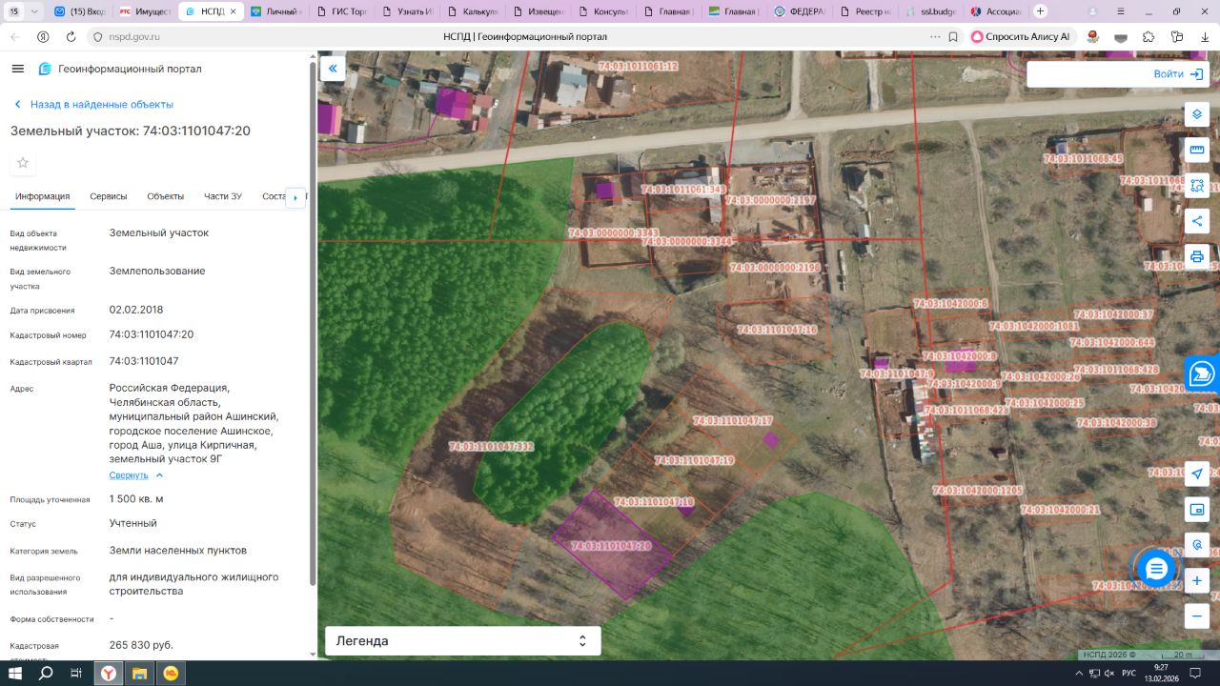
Task: Open the hamburger main menu
Action: point(18,69)
